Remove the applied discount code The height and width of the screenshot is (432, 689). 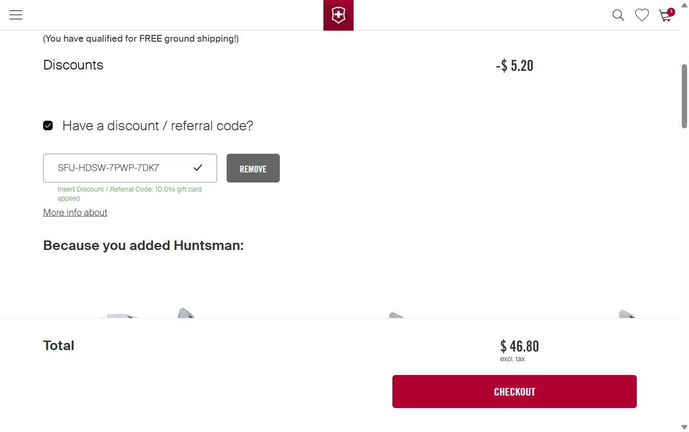(253, 168)
